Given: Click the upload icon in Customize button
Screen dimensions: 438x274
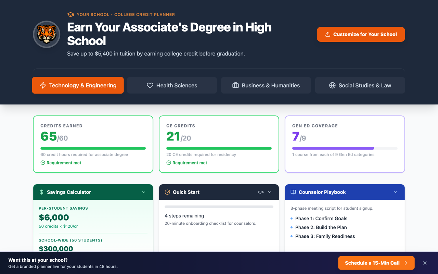Looking at the screenshot, I should 327,34.
